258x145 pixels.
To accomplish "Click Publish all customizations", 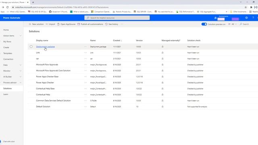I will [90, 24].
